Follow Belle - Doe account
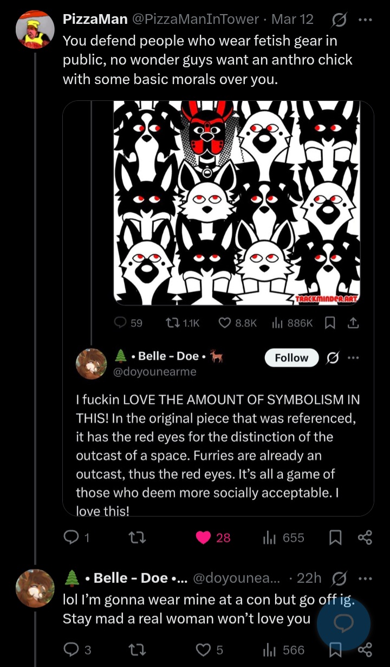The image size is (390, 667). coord(291,358)
